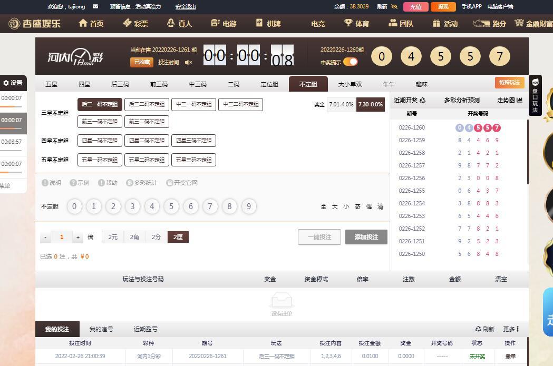The height and width of the screenshot is (366, 553).
Task: Open 真人 live casino menu
Action: click(x=179, y=23)
